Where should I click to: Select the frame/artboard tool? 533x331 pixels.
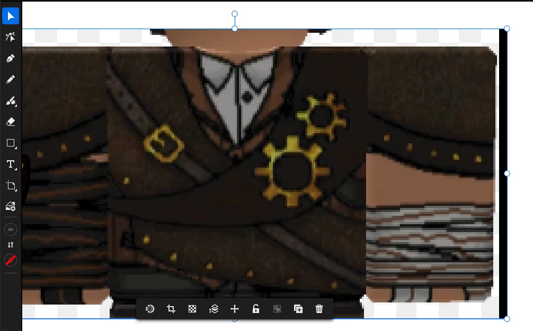[11, 186]
